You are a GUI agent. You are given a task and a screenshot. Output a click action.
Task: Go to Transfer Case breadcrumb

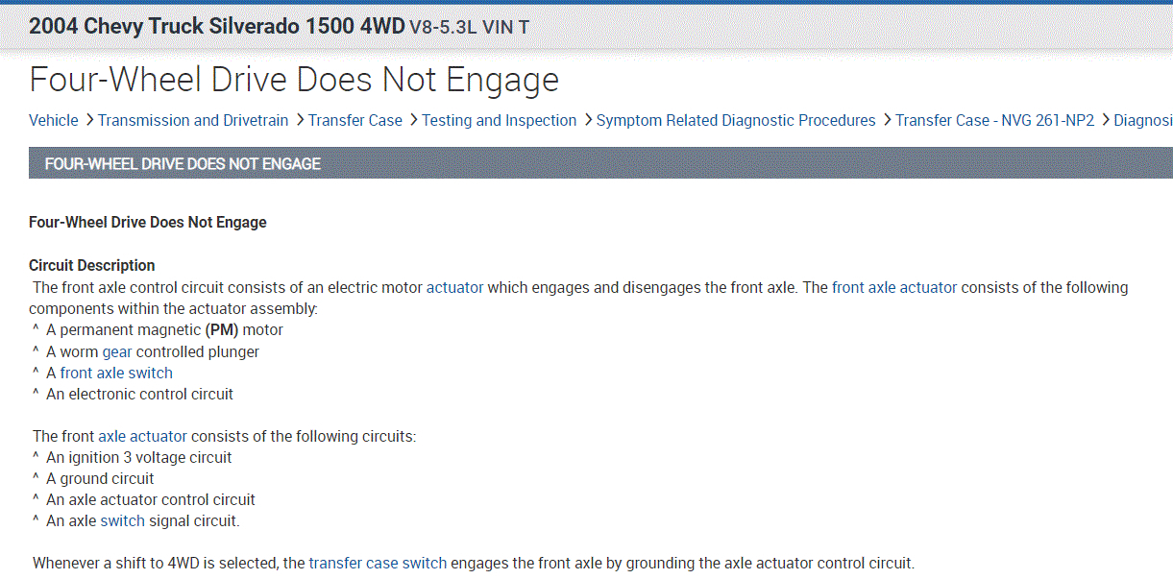354,120
